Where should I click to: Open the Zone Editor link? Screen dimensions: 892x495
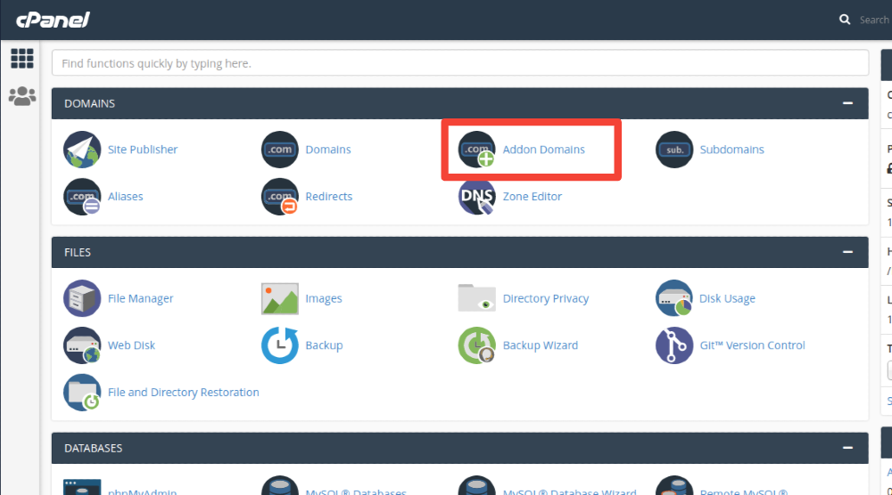coord(532,197)
